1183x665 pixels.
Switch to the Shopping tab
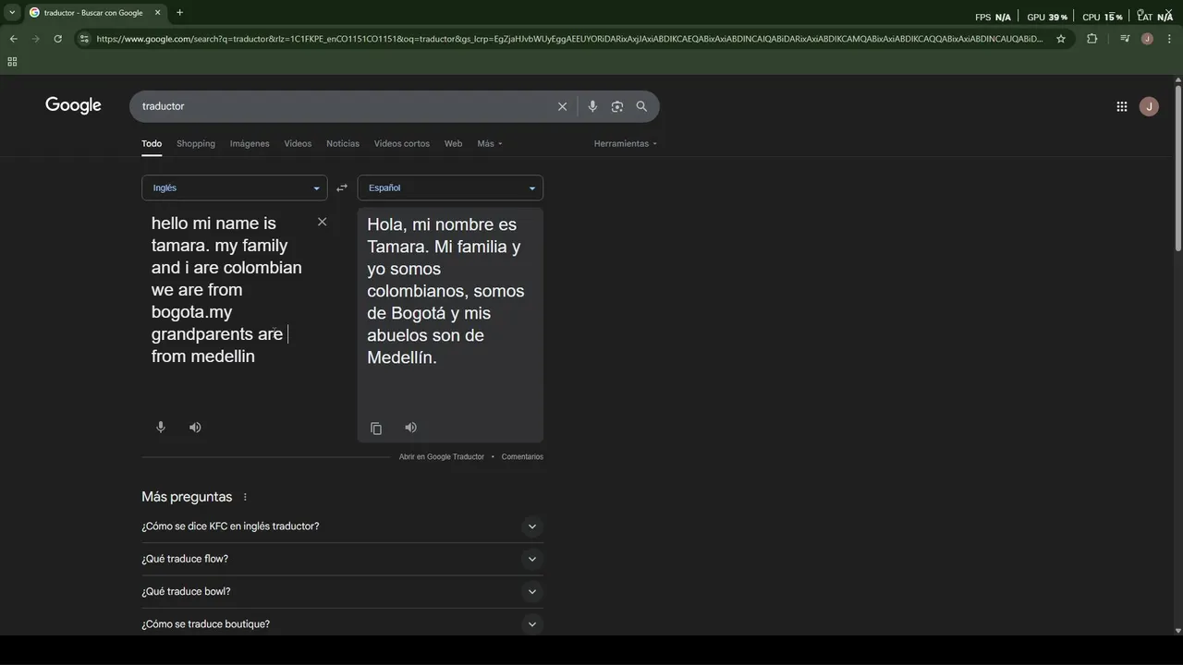click(x=196, y=143)
